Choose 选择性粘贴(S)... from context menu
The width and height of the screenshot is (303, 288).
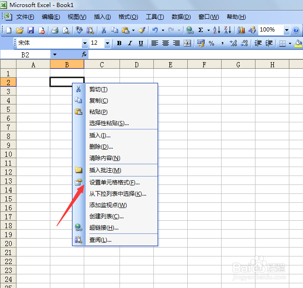click(115, 123)
